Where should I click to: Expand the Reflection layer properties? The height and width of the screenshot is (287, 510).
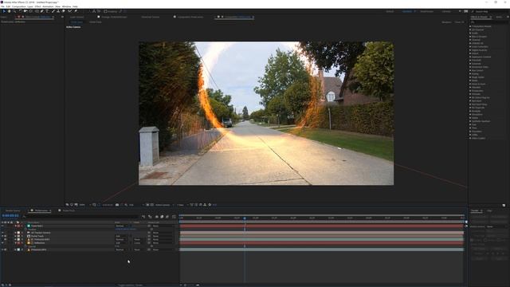click(15, 242)
